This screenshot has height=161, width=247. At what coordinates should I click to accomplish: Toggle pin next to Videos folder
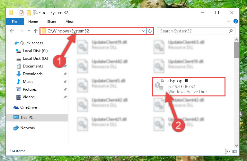click(65, 97)
